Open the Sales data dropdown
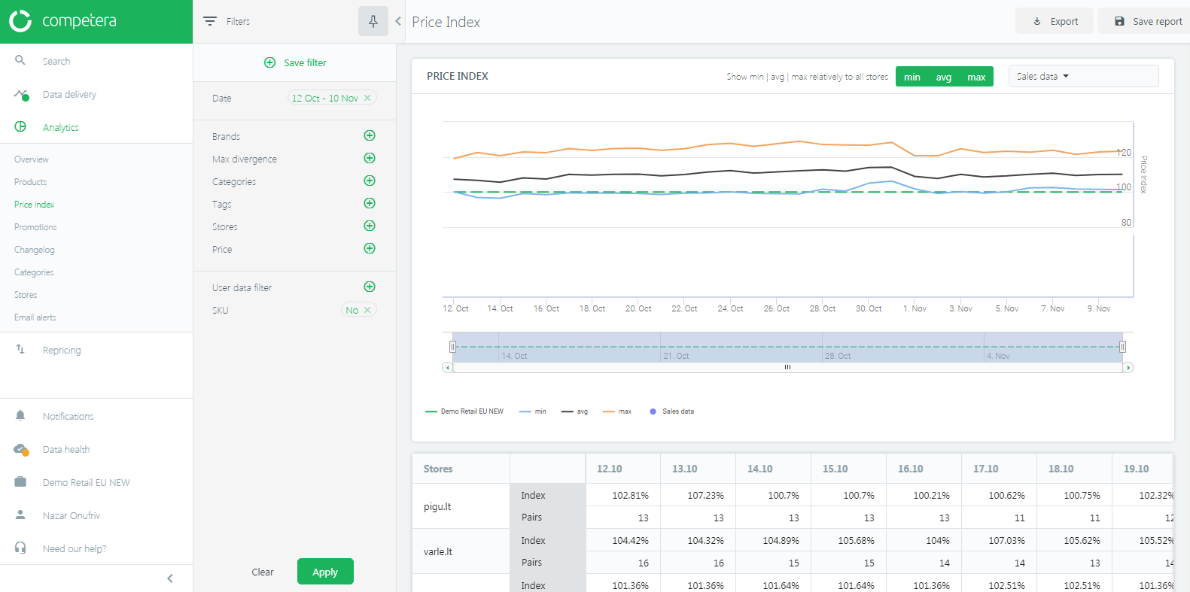This screenshot has height=592, width=1190. tap(1082, 76)
